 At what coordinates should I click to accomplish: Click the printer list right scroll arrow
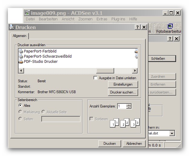tap(135, 70)
